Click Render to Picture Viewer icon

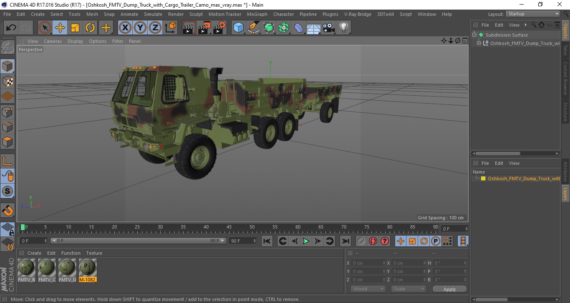click(x=204, y=28)
